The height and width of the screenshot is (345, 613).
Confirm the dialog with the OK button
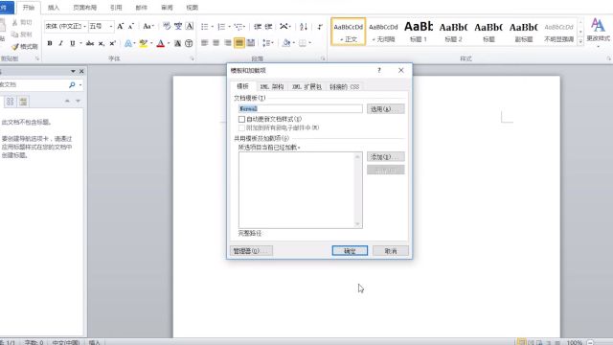pos(350,251)
